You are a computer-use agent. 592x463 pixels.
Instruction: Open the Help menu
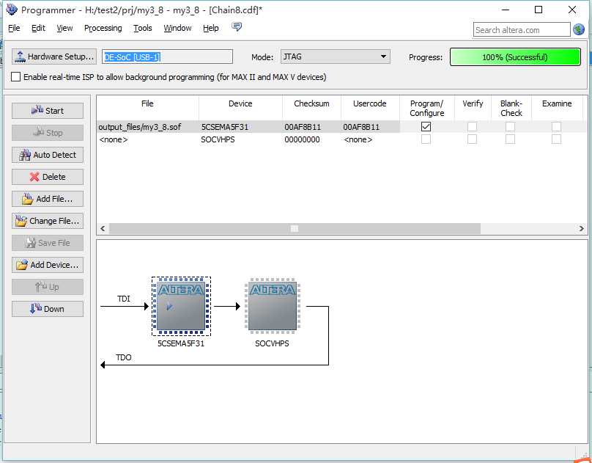211,28
